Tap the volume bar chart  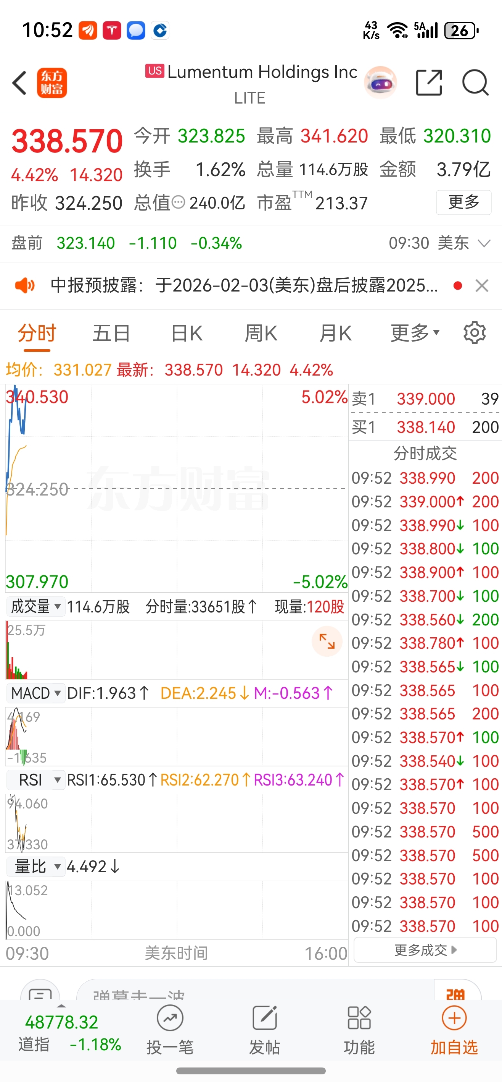click(176, 650)
